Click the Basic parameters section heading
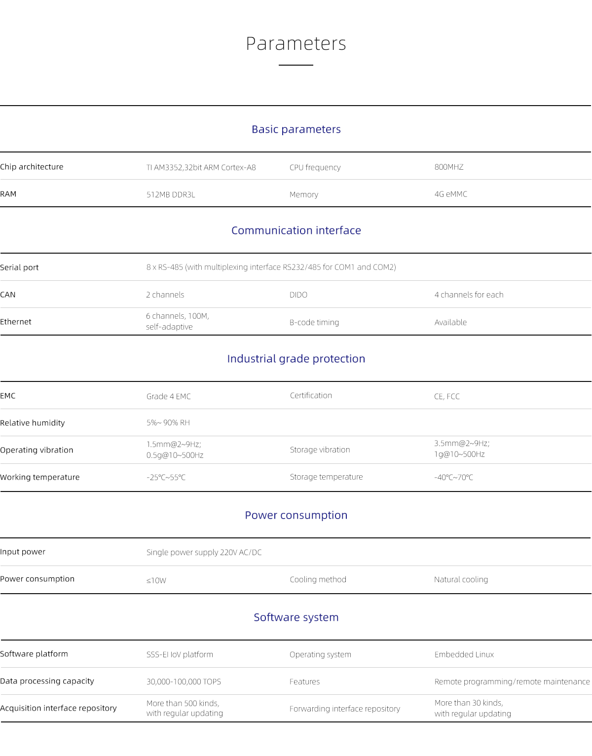The width and height of the screenshot is (592, 756). click(296, 129)
